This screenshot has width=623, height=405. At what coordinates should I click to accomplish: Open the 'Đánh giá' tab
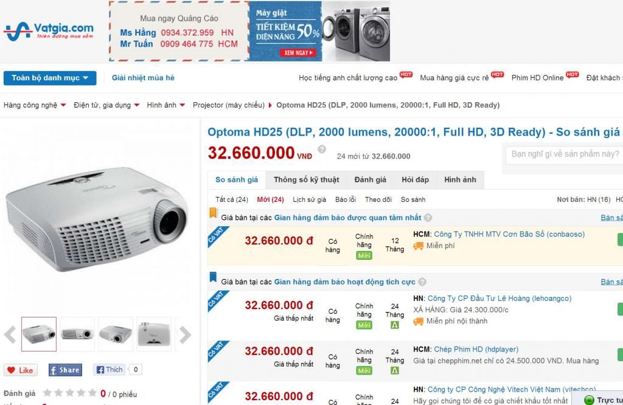[371, 180]
